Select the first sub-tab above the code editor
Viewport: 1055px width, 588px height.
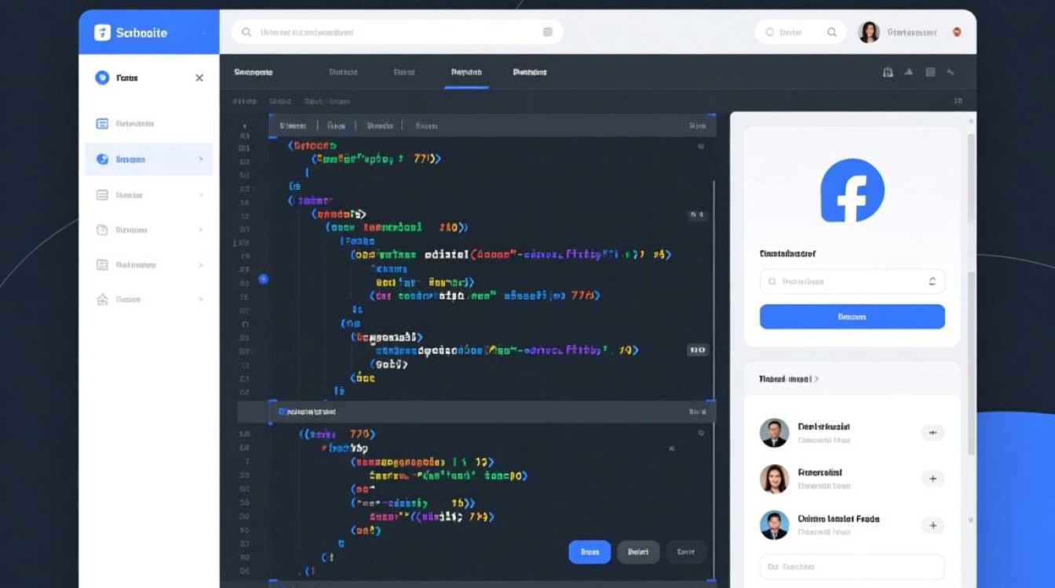(294, 125)
